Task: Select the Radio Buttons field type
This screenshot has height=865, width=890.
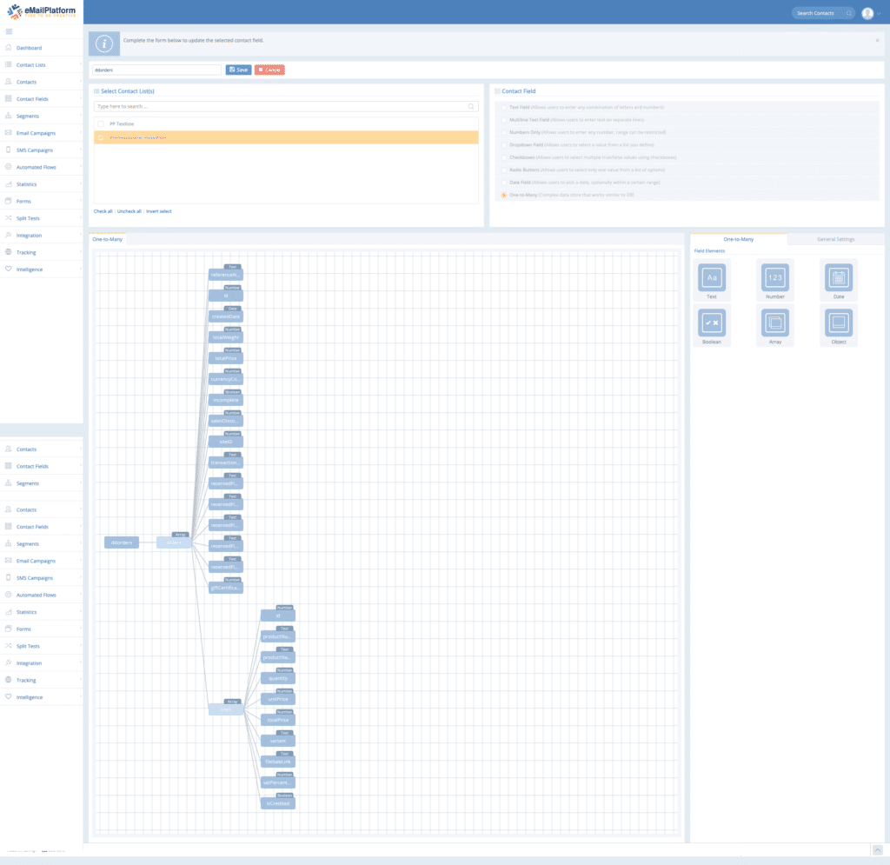Action: coord(503,170)
